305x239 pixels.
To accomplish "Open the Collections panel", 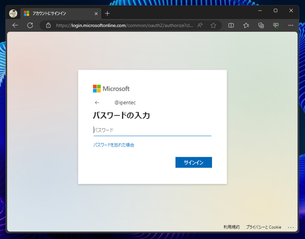I will (261, 25).
